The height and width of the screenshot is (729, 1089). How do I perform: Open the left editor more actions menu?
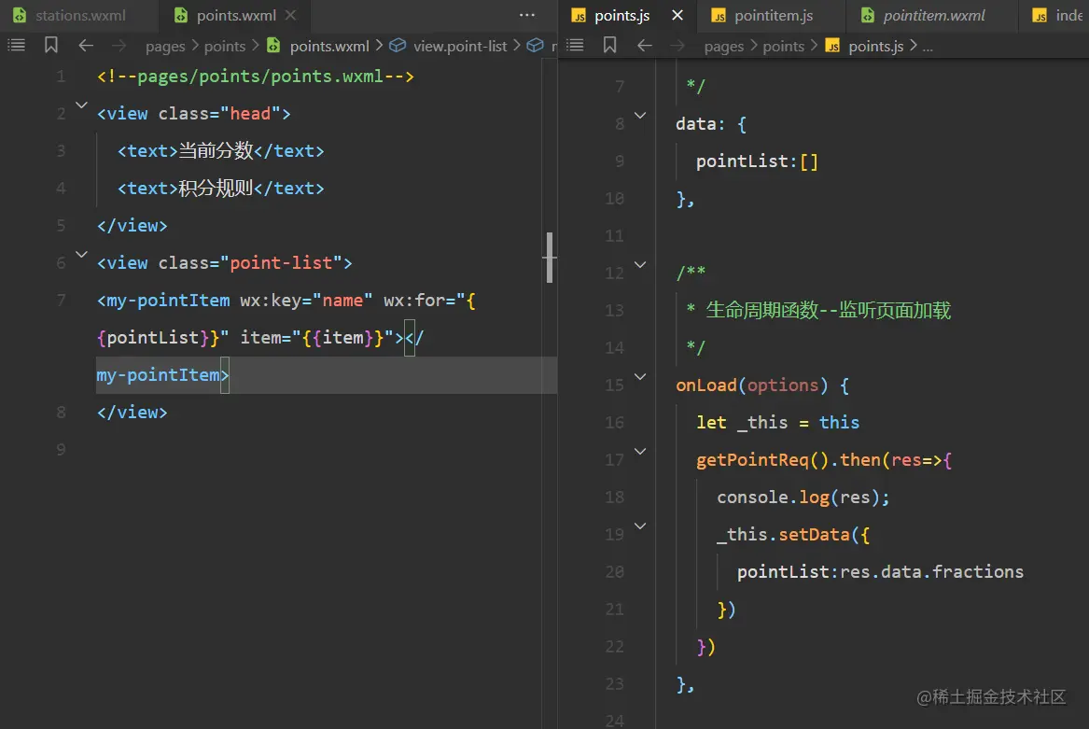[527, 15]
